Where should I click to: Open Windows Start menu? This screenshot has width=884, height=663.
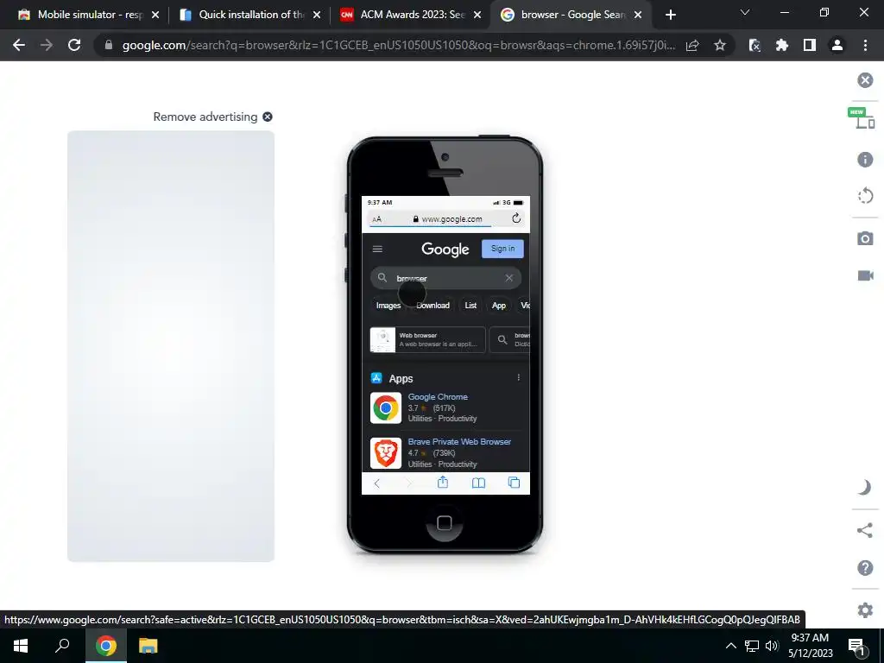21,646
